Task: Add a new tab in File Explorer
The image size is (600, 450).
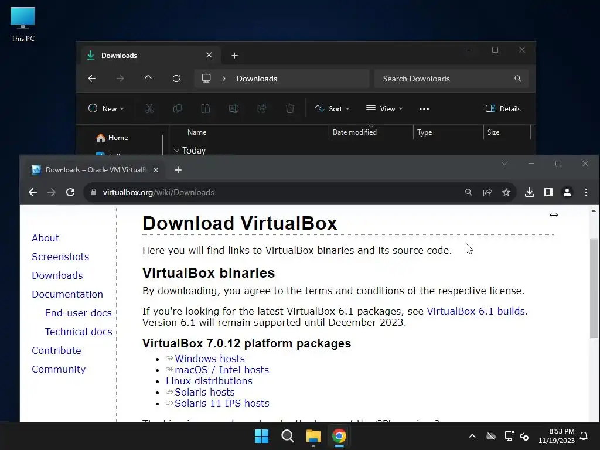Action: (x=234, y=56)
